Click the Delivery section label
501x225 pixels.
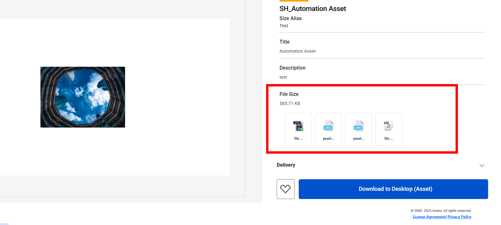point(286,165)
